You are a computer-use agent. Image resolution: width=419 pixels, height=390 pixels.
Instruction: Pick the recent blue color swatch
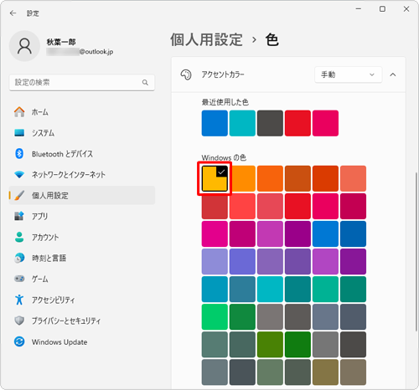[215, 123]
